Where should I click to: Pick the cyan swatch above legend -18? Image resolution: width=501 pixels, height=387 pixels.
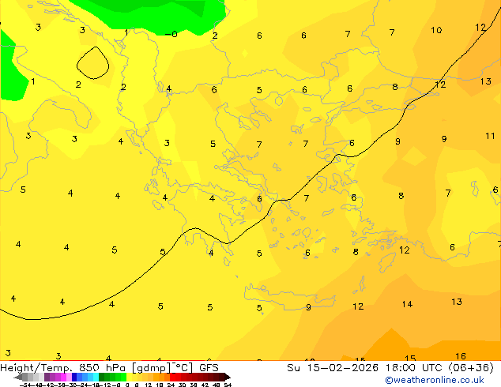(x=96, y=377)
